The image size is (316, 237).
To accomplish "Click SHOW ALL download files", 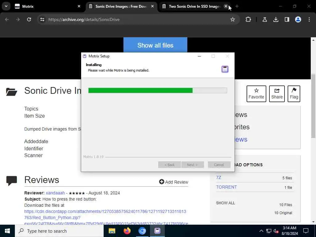I will click(x=226, y=203).
